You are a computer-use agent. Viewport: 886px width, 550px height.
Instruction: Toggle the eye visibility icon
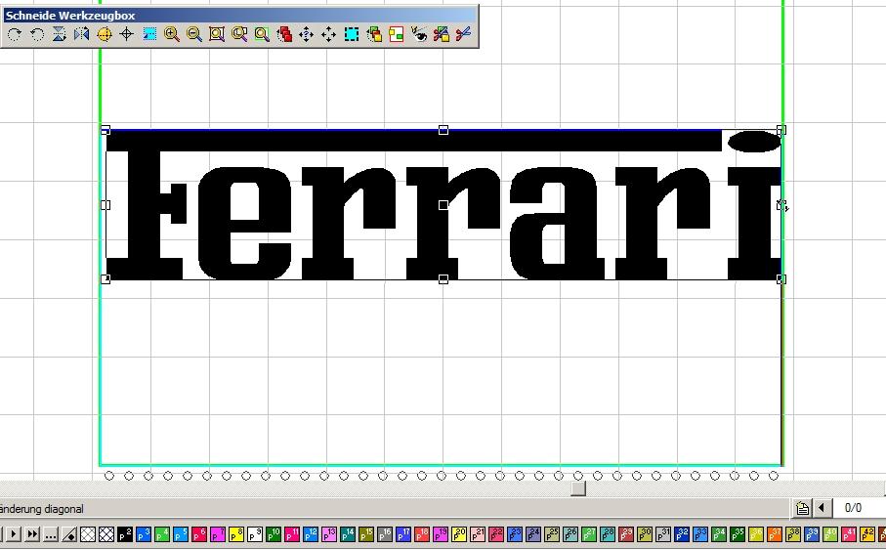419,35
